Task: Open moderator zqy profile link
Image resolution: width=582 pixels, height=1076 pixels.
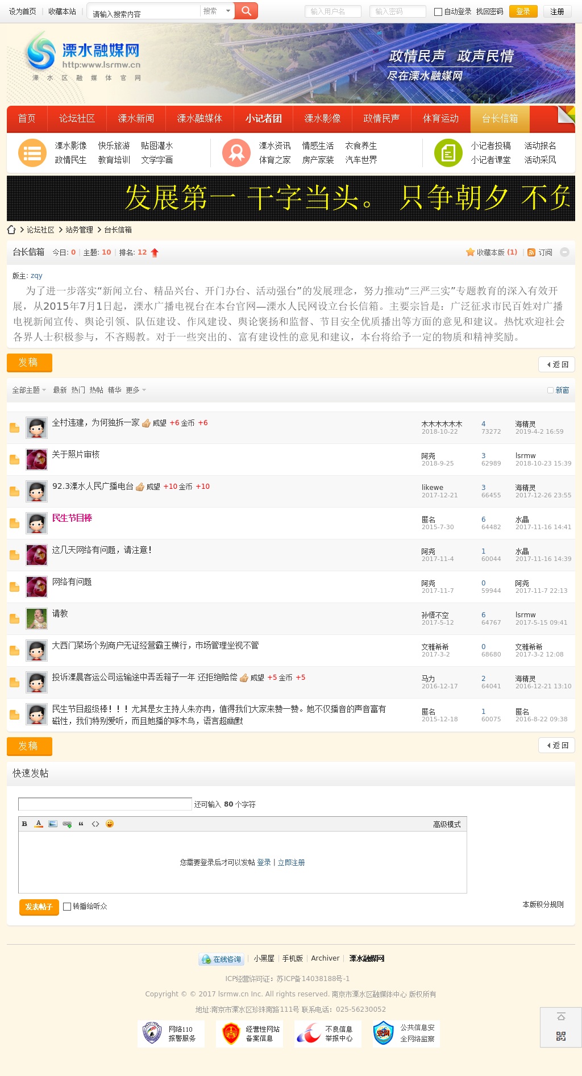Action: coord(36,276)
